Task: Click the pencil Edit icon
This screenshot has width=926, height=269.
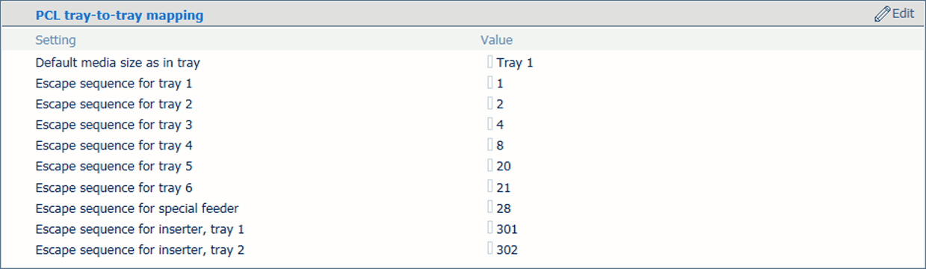Action: click(882, 14)
